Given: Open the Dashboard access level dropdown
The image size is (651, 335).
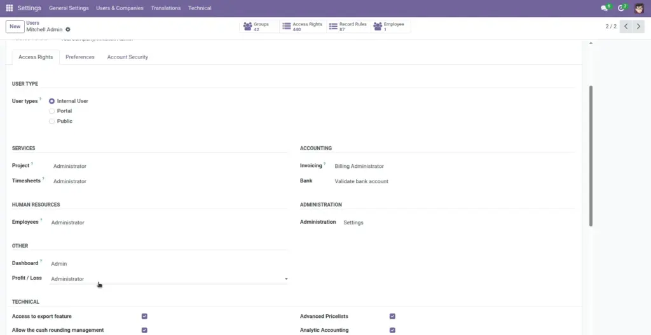Looking at the screenshot, I should coord(168,264).
